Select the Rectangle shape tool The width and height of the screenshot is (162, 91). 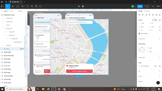click(x=17, y=6)
